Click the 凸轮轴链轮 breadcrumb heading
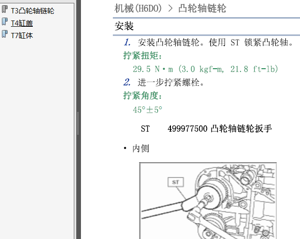The height and width of the screenshot is (239, 300). pos(202,9)
